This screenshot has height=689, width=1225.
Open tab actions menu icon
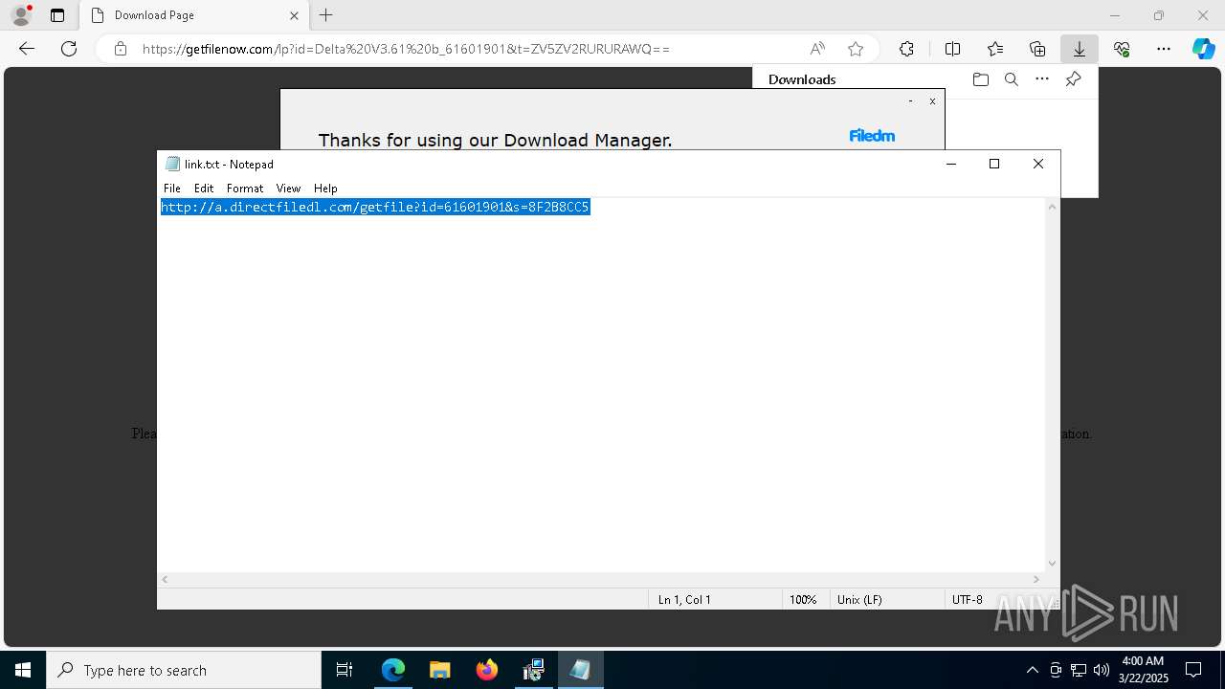[x=57, y=15]
